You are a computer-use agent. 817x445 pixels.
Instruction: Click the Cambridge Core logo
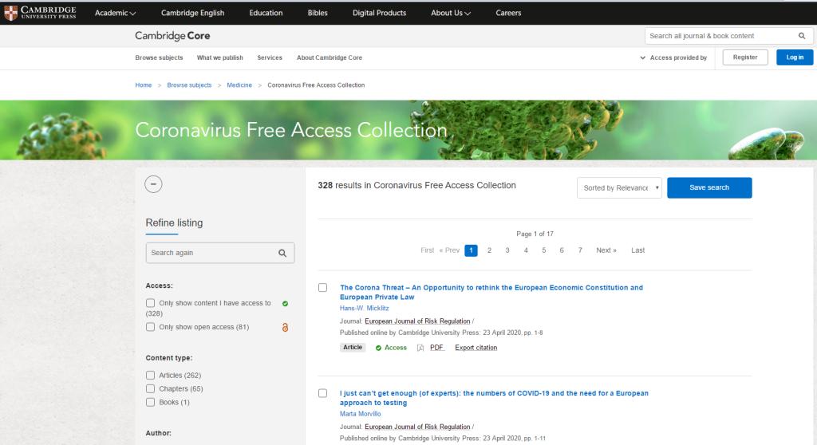(x=172, y=36)
